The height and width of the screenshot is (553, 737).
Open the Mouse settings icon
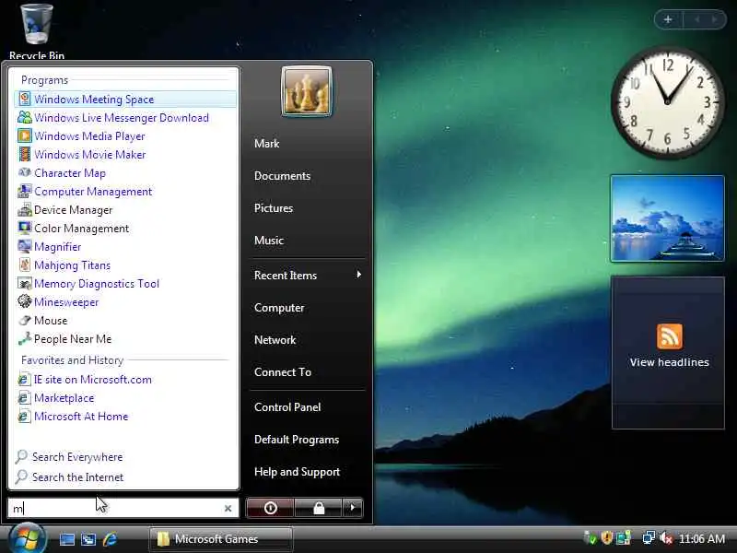tap(25, 320)
